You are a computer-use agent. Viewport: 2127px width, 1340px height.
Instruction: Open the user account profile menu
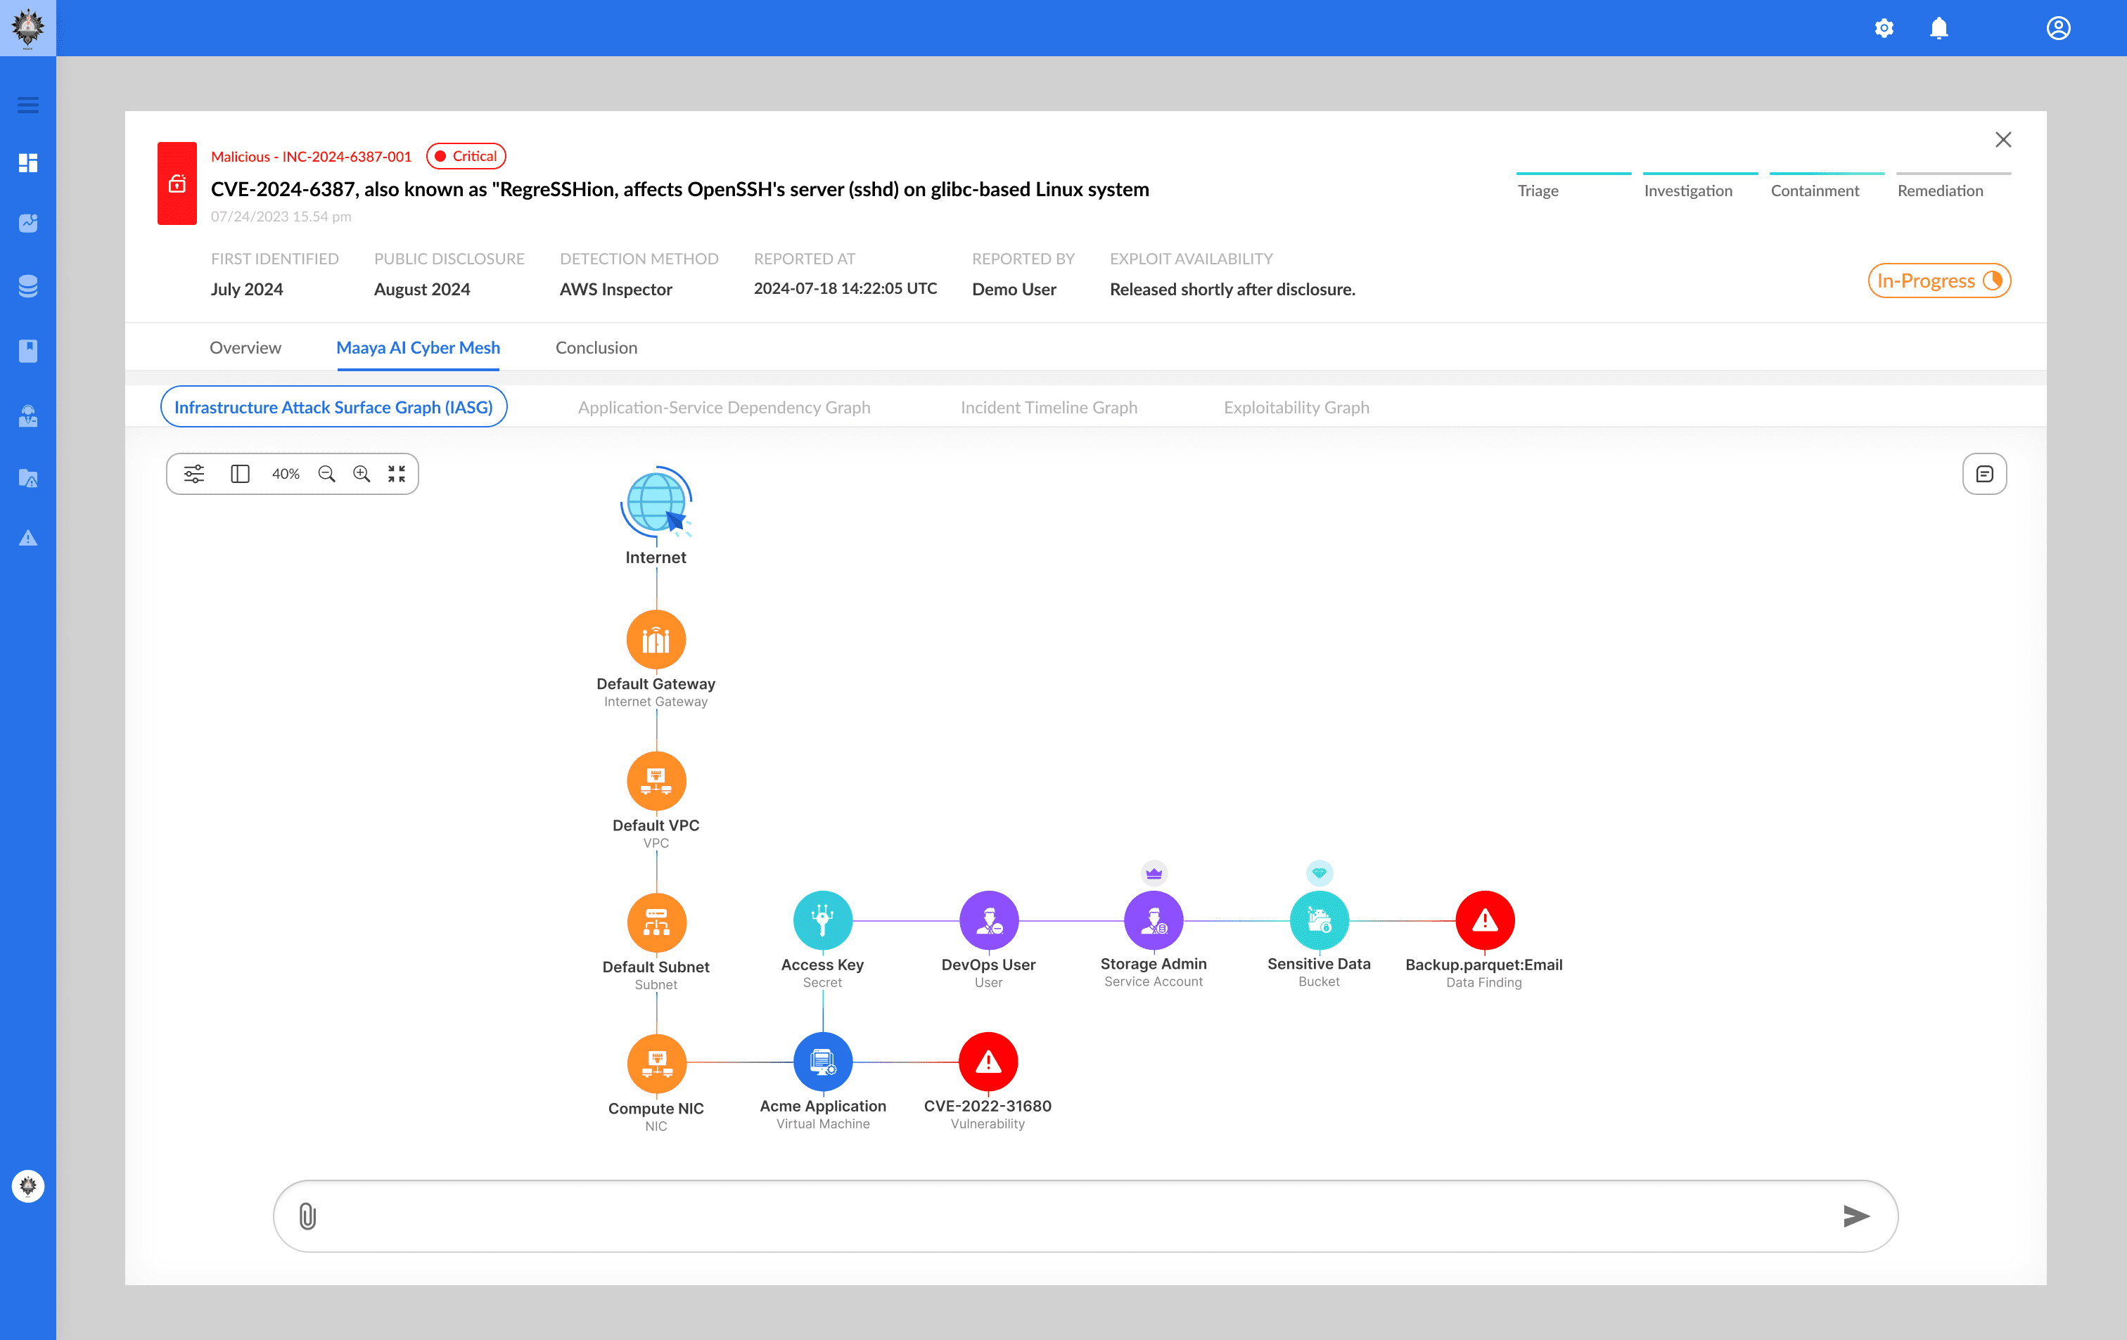click(x=2058, y=28)
